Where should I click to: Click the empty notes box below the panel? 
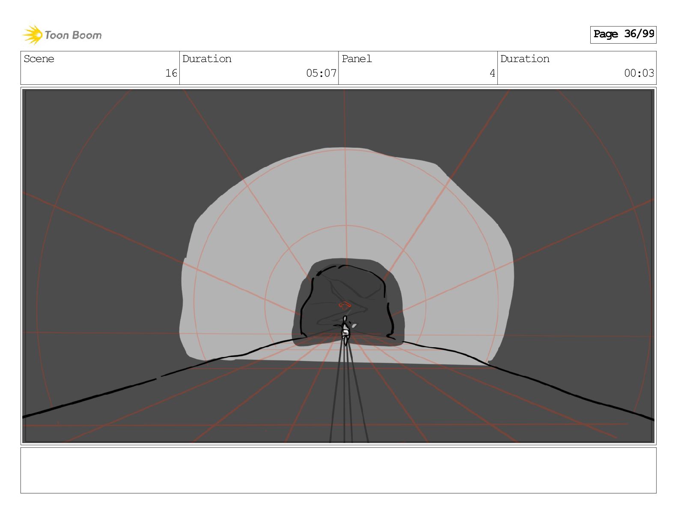[338, 470]
